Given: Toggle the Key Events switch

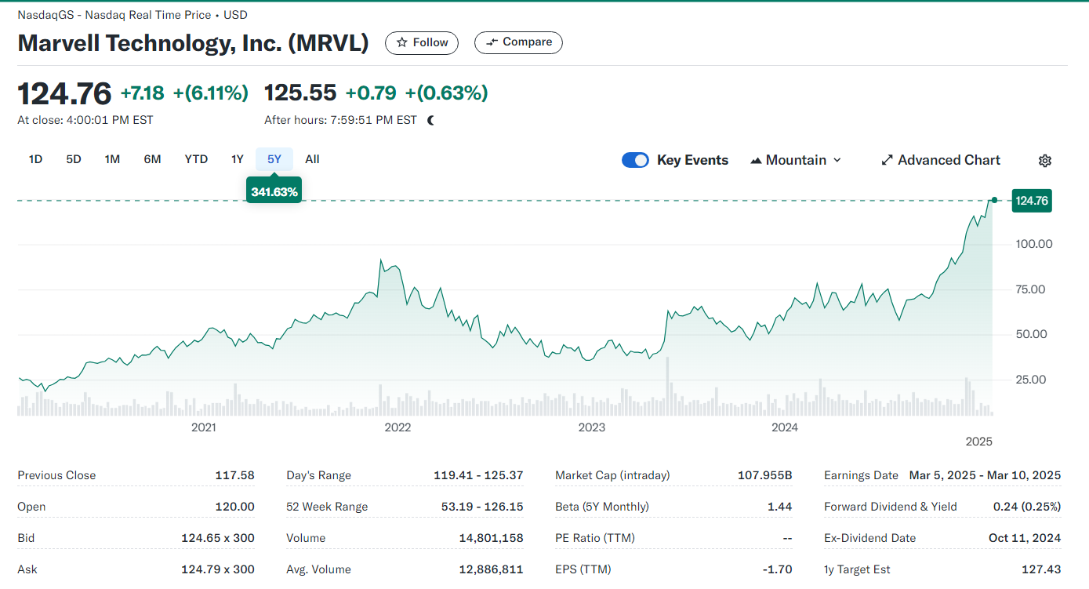Looking at the screenshot, I should coord(635,160).
